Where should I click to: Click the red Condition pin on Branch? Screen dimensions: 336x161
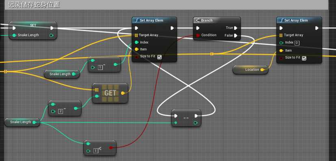[198, 35]
